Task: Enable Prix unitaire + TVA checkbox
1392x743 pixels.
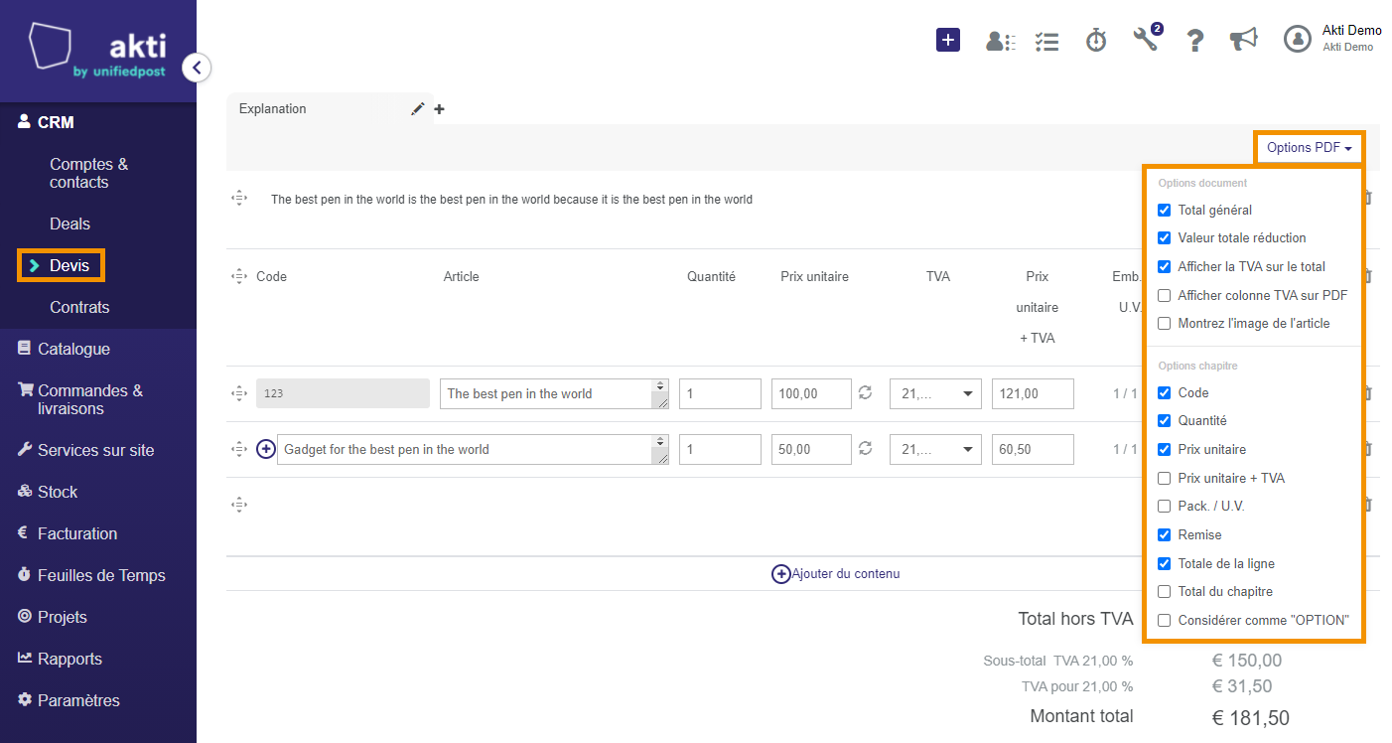Action: (1165, 479)
